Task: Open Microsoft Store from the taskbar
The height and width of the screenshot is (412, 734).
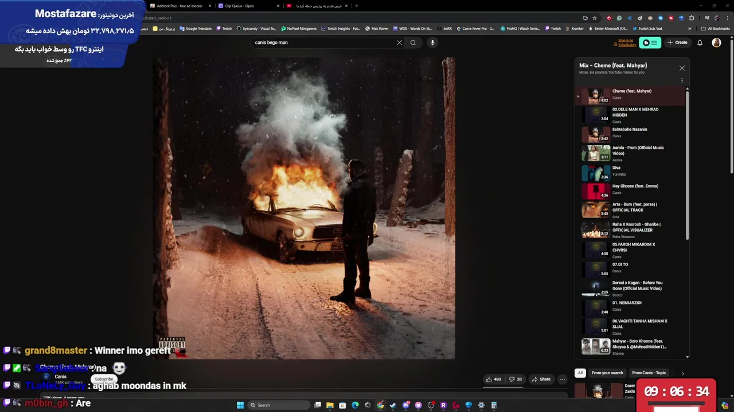Action: 342,405
